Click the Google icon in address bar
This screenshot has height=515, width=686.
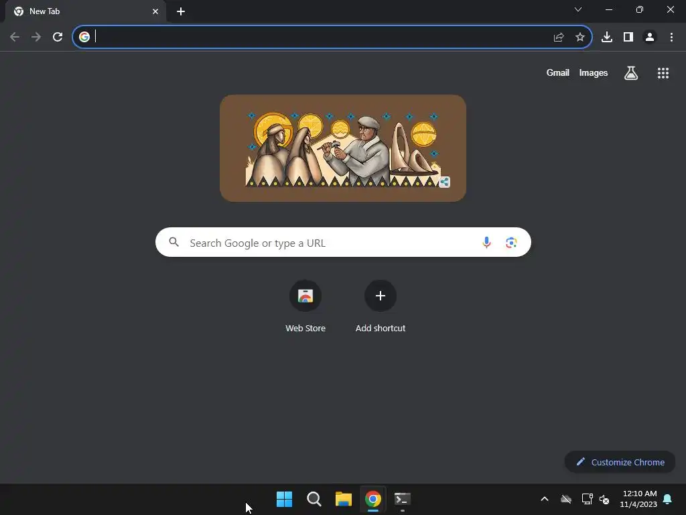pyautogui.click(x=84, y=37)
